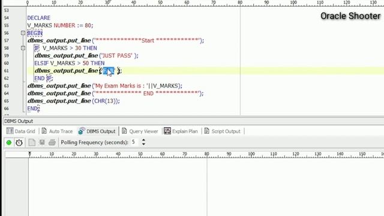Screen dimensions: 384x216
Task: Click the final END; on line 66
Action: click(34, 109)
